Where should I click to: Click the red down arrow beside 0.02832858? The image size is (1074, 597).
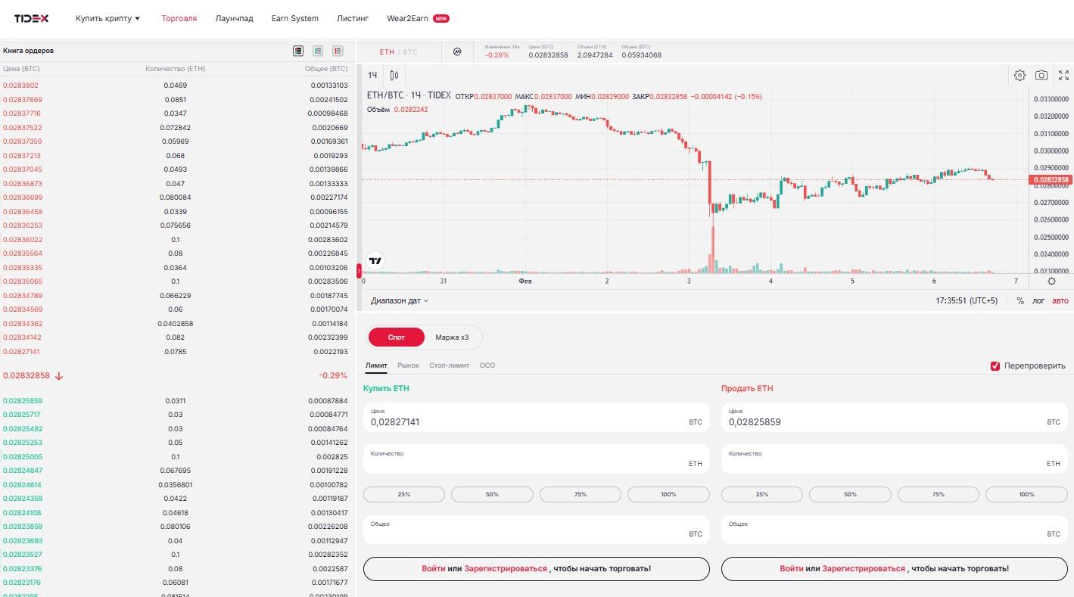(x=59, y=376)
